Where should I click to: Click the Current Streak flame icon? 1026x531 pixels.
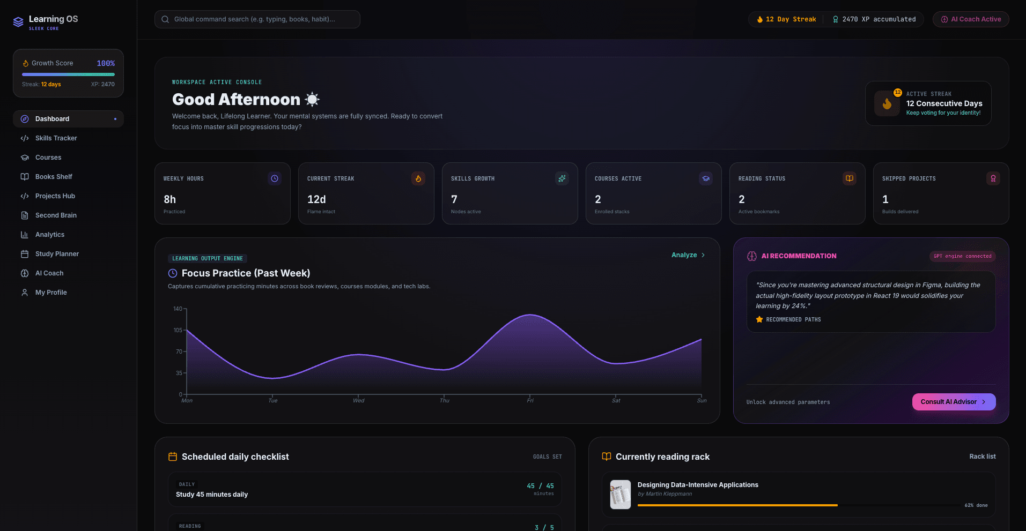pyautogui.click(x=418, y=178)
